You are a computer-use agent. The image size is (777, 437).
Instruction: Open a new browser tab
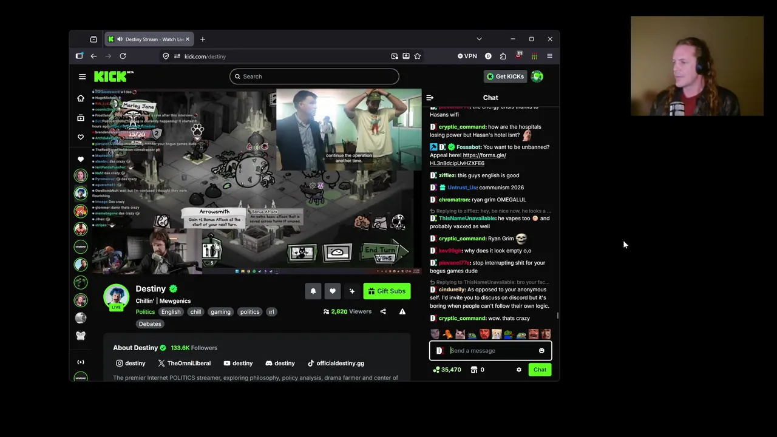click(203, 39)
